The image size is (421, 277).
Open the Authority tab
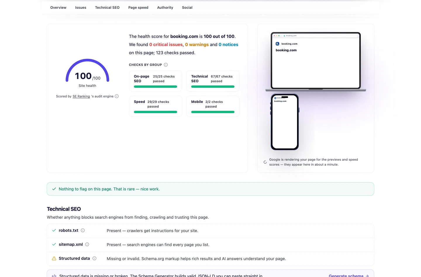[165, 8]
